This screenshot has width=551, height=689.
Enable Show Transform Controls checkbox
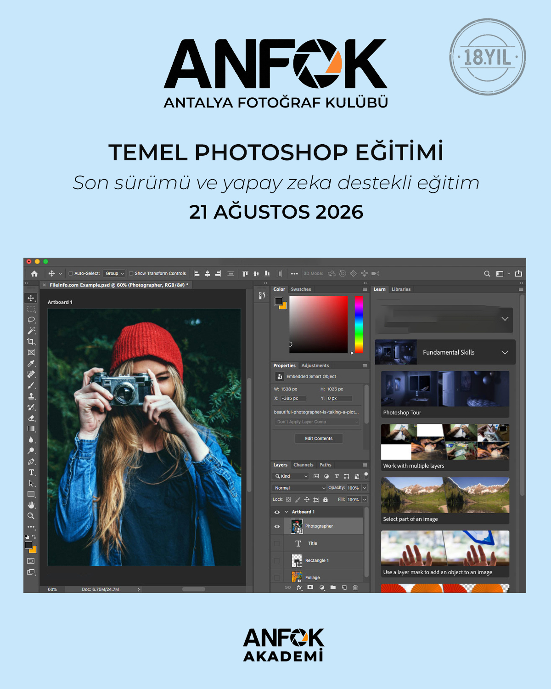click(x=131, y=273)
